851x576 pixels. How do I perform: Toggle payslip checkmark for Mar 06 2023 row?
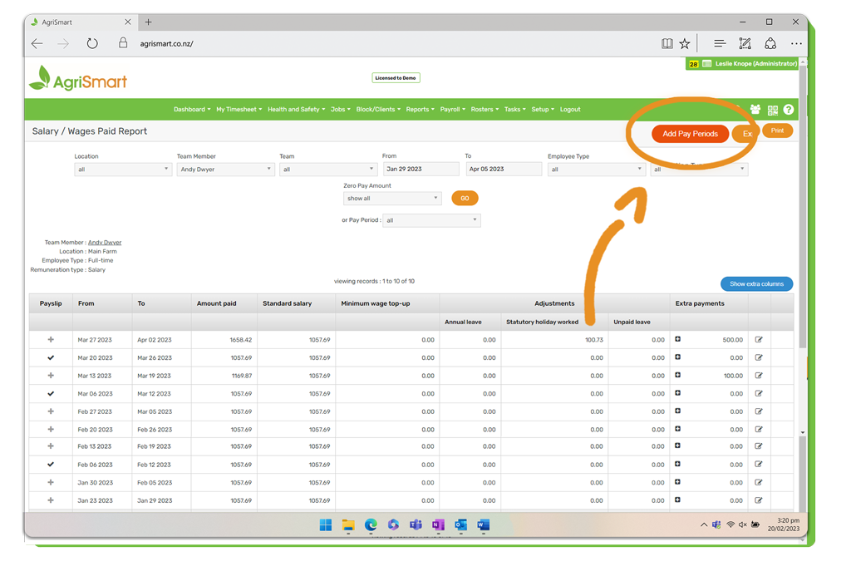point(51,394)
